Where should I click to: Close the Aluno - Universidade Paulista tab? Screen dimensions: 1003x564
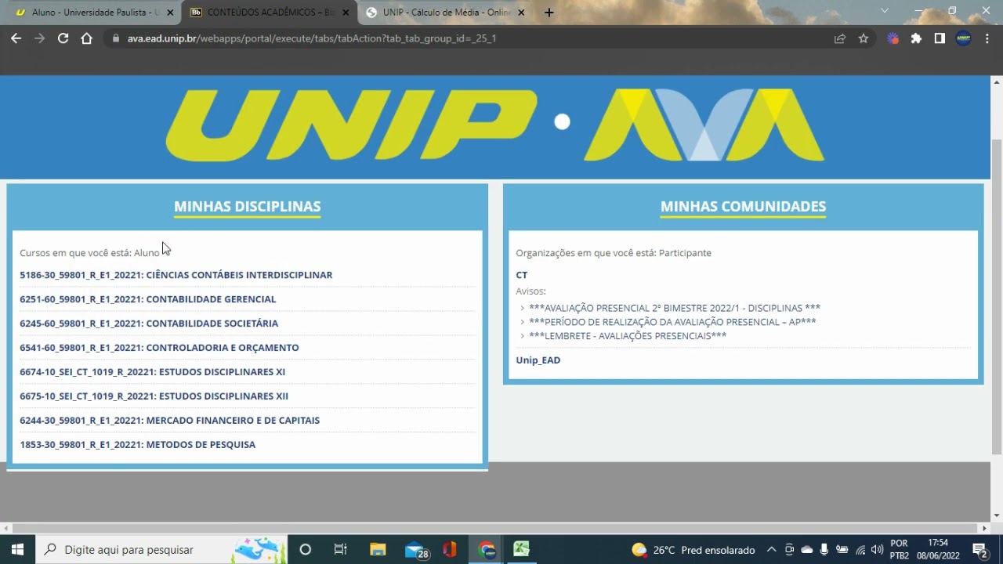(170, 13)
